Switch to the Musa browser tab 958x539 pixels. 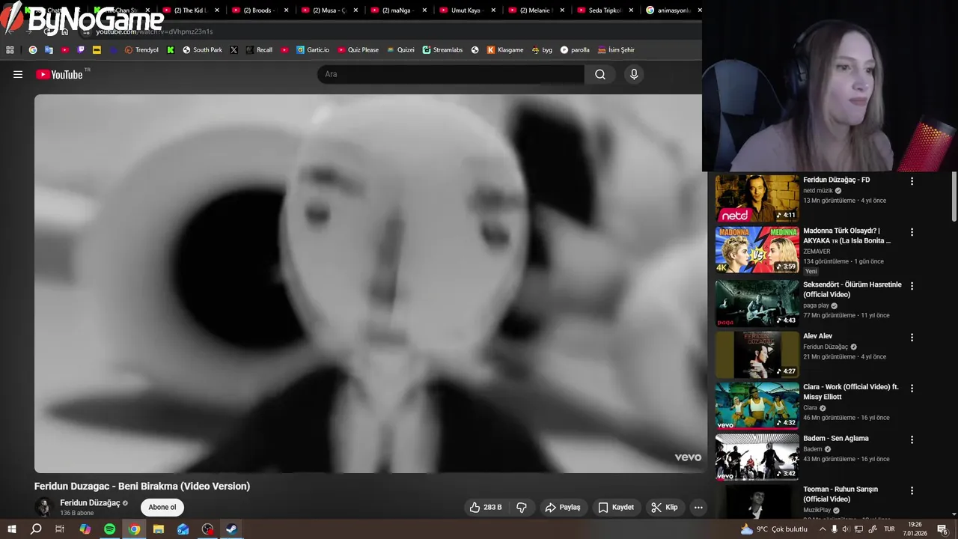coord(328,10)
